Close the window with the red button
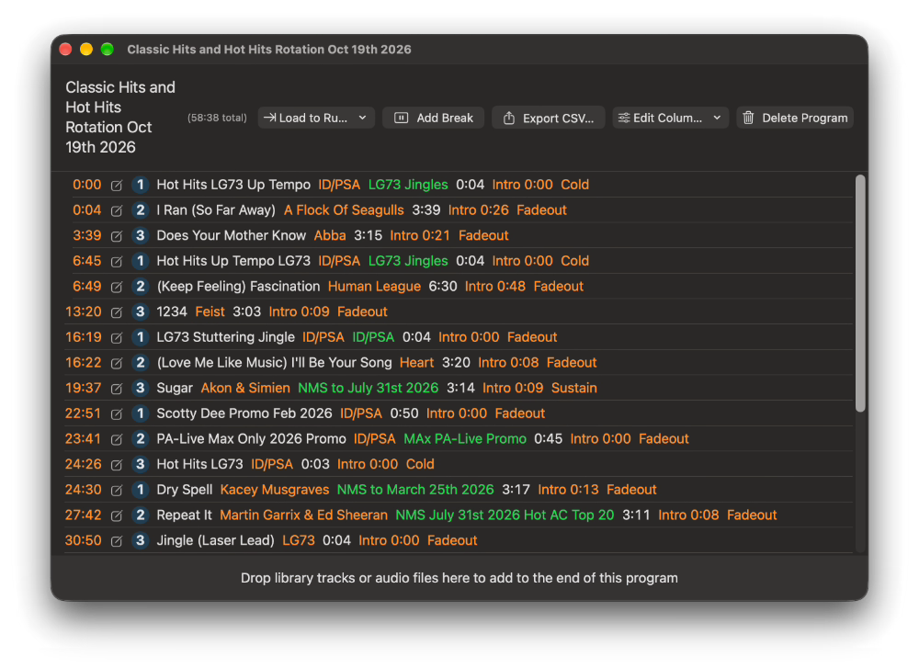This screenshot has height=668, width=919. (x=65, y=50)
